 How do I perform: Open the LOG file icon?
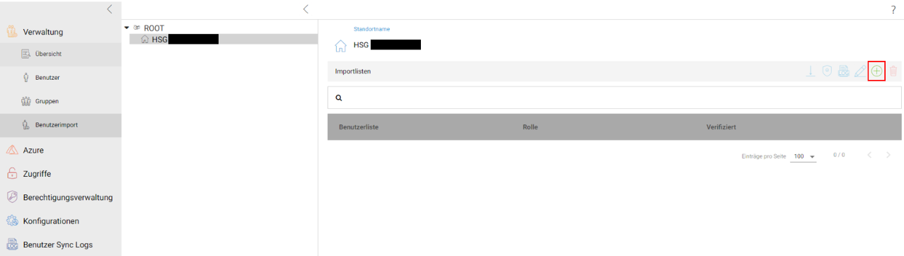[843, 71]
